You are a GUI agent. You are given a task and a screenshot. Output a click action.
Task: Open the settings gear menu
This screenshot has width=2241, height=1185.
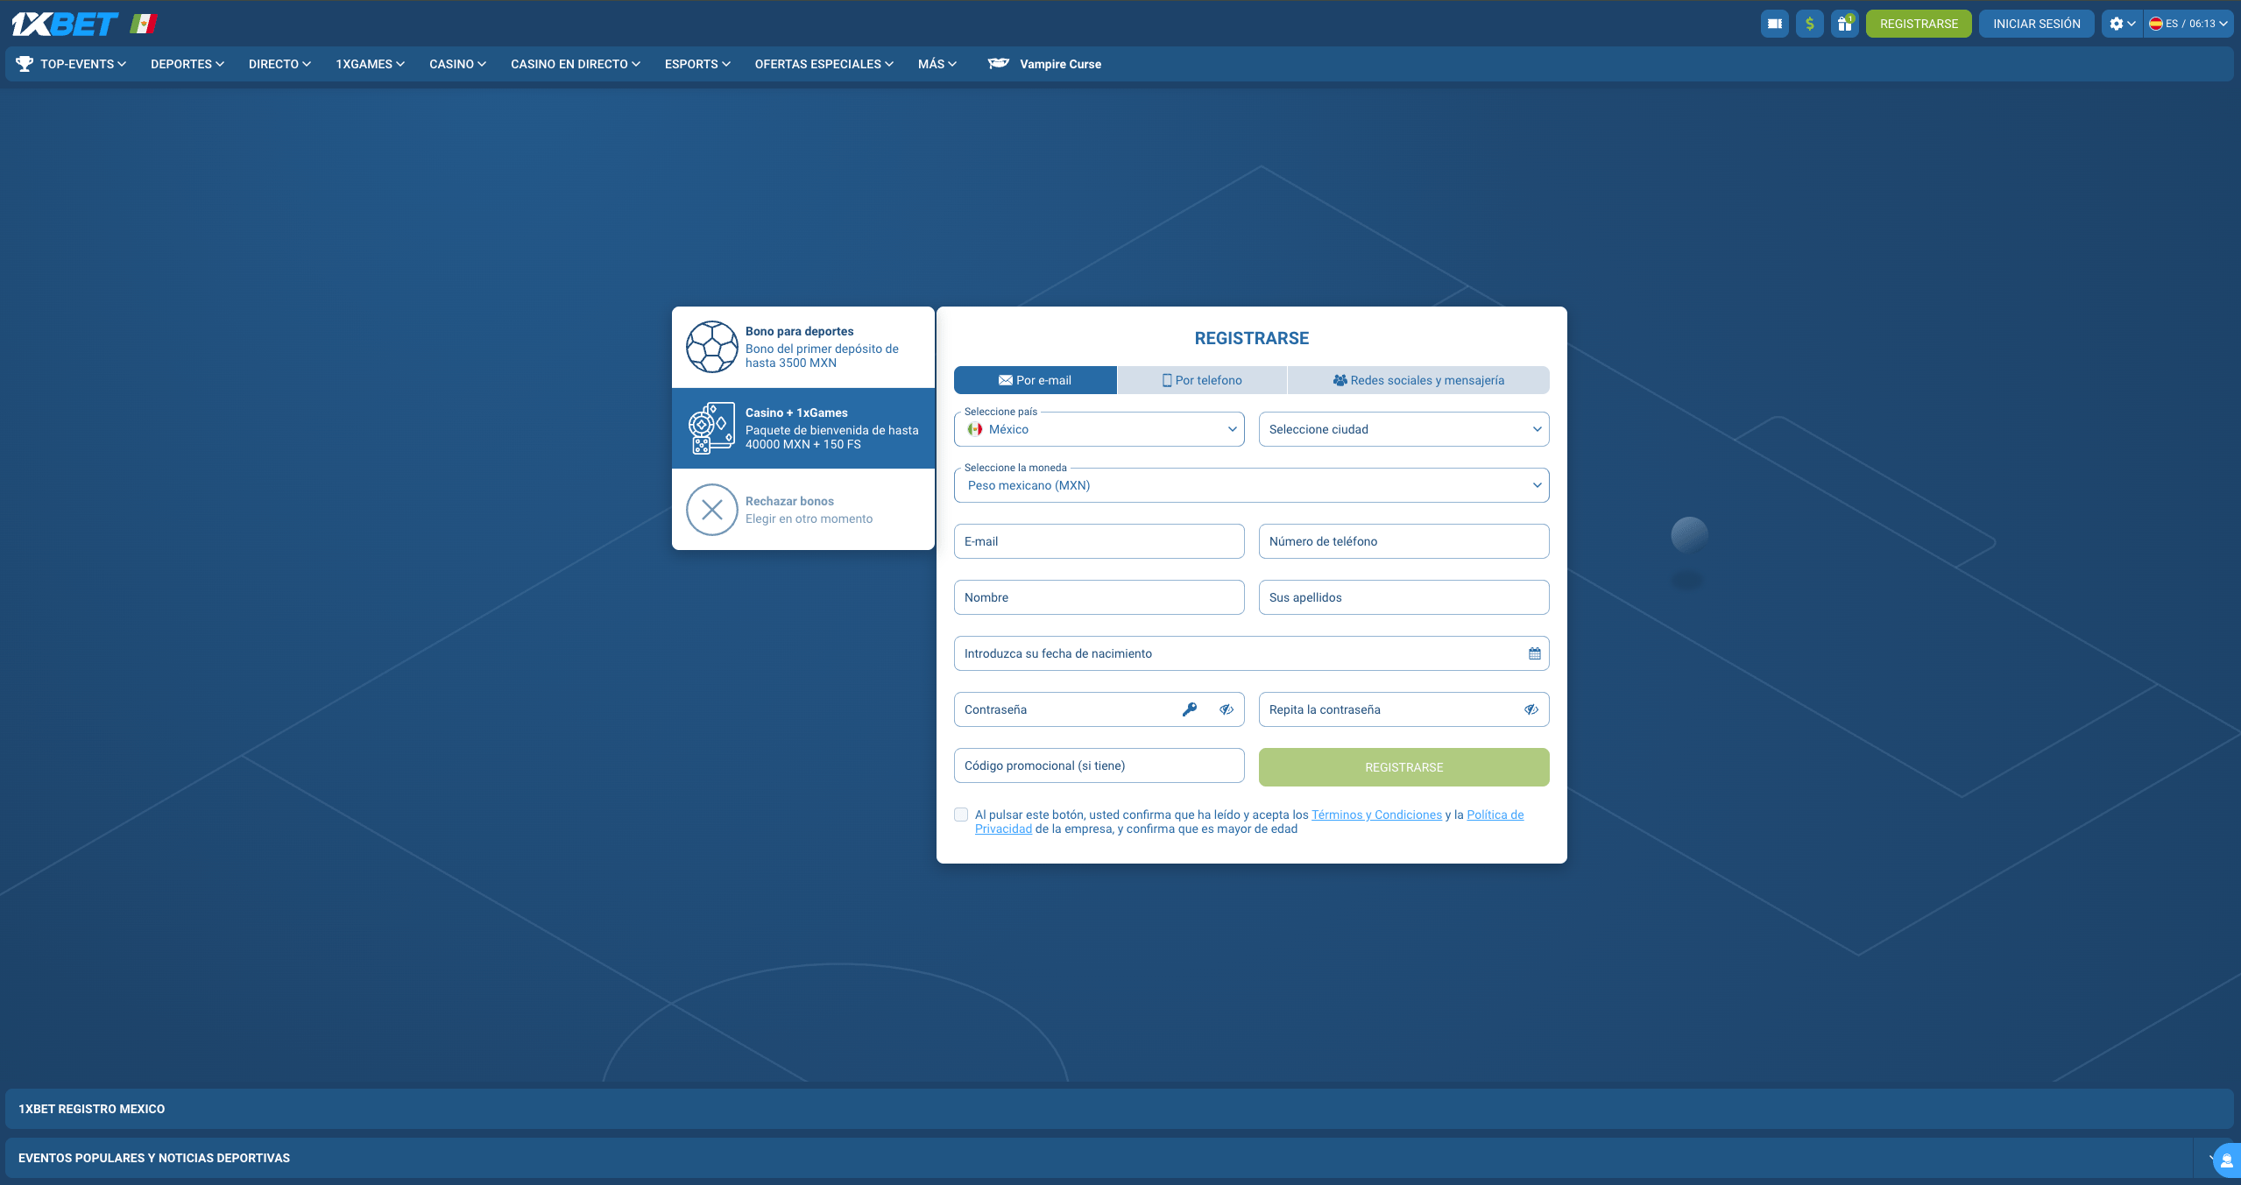2121,24
